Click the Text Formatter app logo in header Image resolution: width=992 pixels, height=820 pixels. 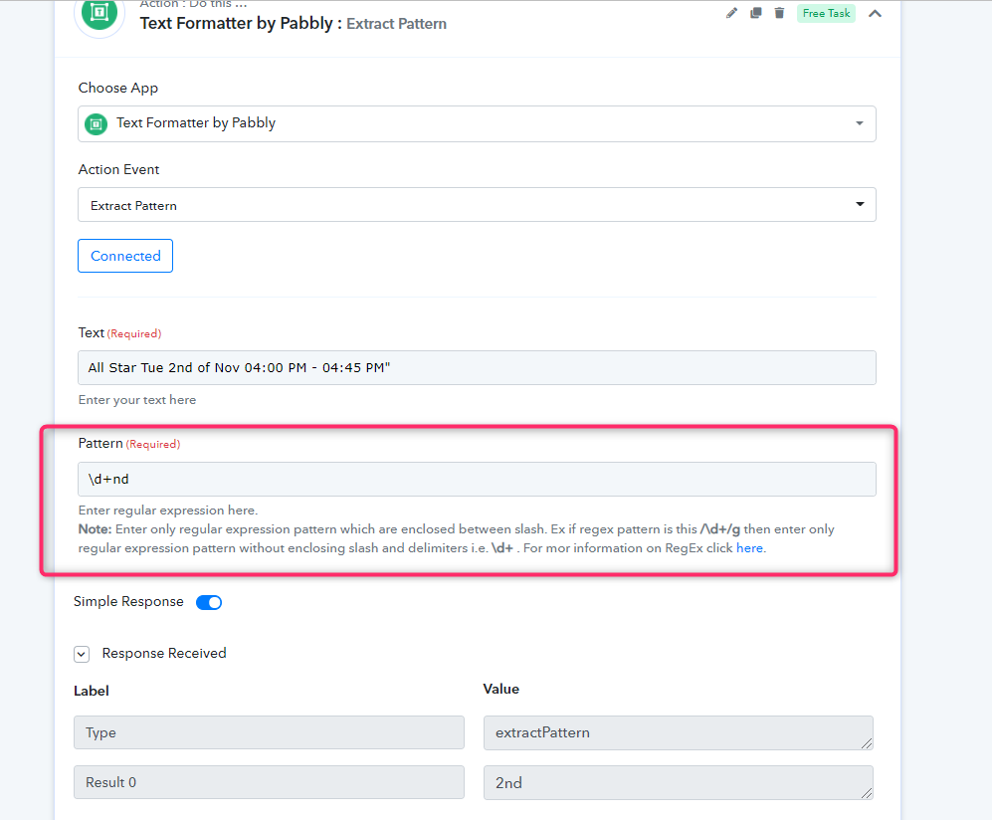[99, 14]
